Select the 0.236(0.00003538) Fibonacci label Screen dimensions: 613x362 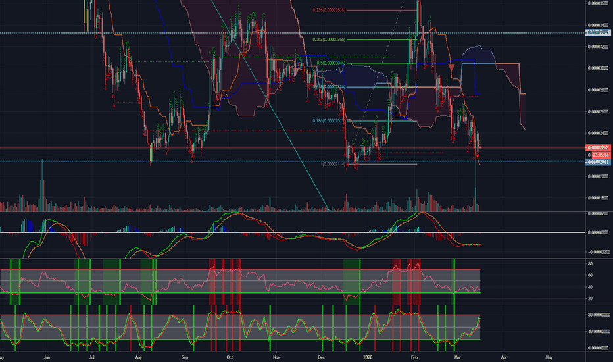point(329,10)
